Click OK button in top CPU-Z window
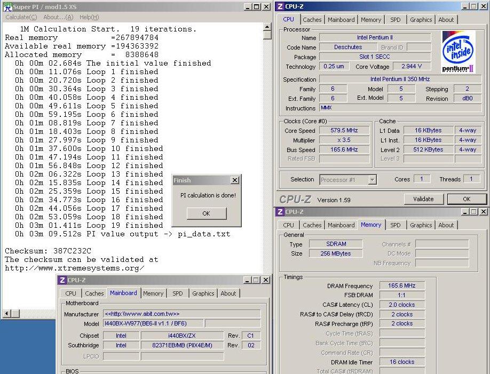 (467, 199)
